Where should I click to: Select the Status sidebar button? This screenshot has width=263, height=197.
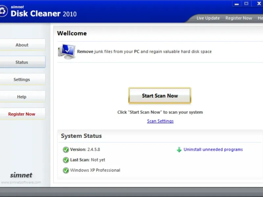click(x=22, y=62)
